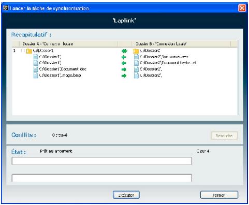Click file icon of Dossier2 Son wave
The height and width of the screenshot is (205, 249).
tap(136, 57)
